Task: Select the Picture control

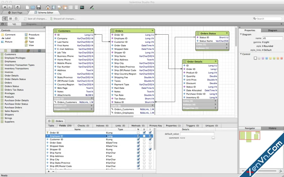Action: tap(7, 42)
